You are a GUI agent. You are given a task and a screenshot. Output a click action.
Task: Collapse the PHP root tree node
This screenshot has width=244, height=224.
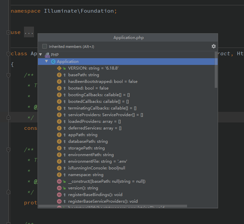tap(41, 55)
